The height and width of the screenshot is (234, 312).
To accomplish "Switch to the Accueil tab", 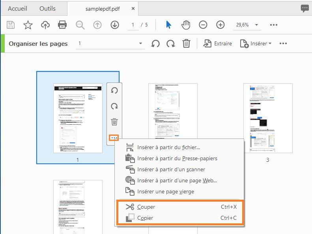I will pos(17,9).
